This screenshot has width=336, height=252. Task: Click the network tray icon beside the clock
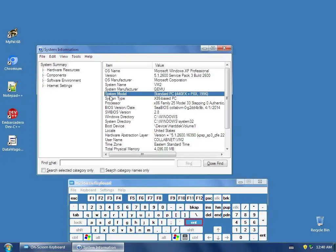311,247
